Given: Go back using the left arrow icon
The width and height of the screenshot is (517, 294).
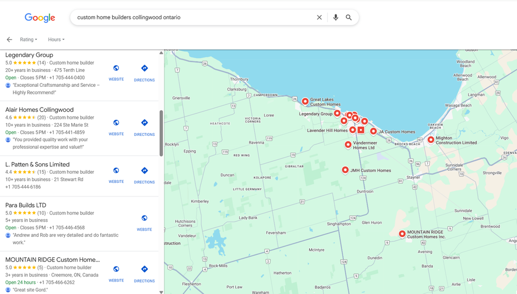Looking at the screenshot, I should (x=9, y=40).
